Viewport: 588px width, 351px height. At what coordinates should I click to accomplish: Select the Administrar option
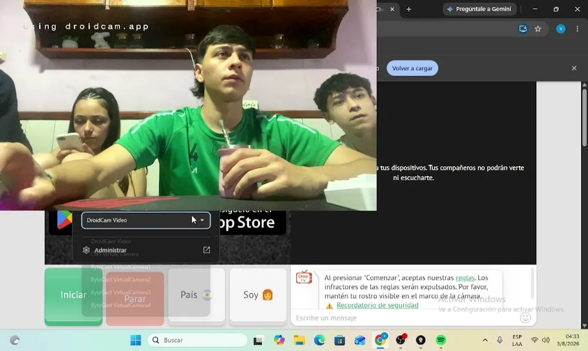coord(146,250)
